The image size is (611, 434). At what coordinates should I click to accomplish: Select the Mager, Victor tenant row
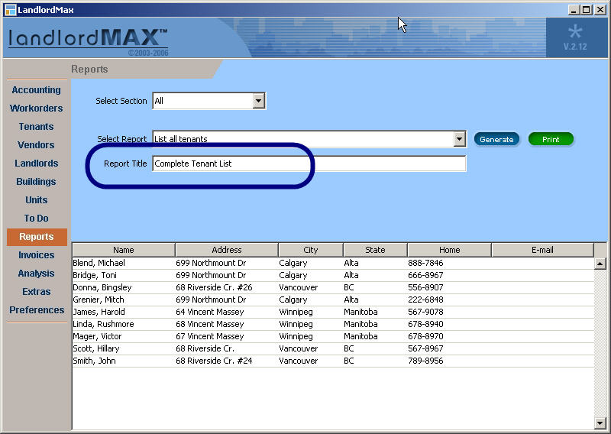pos(333,336)
